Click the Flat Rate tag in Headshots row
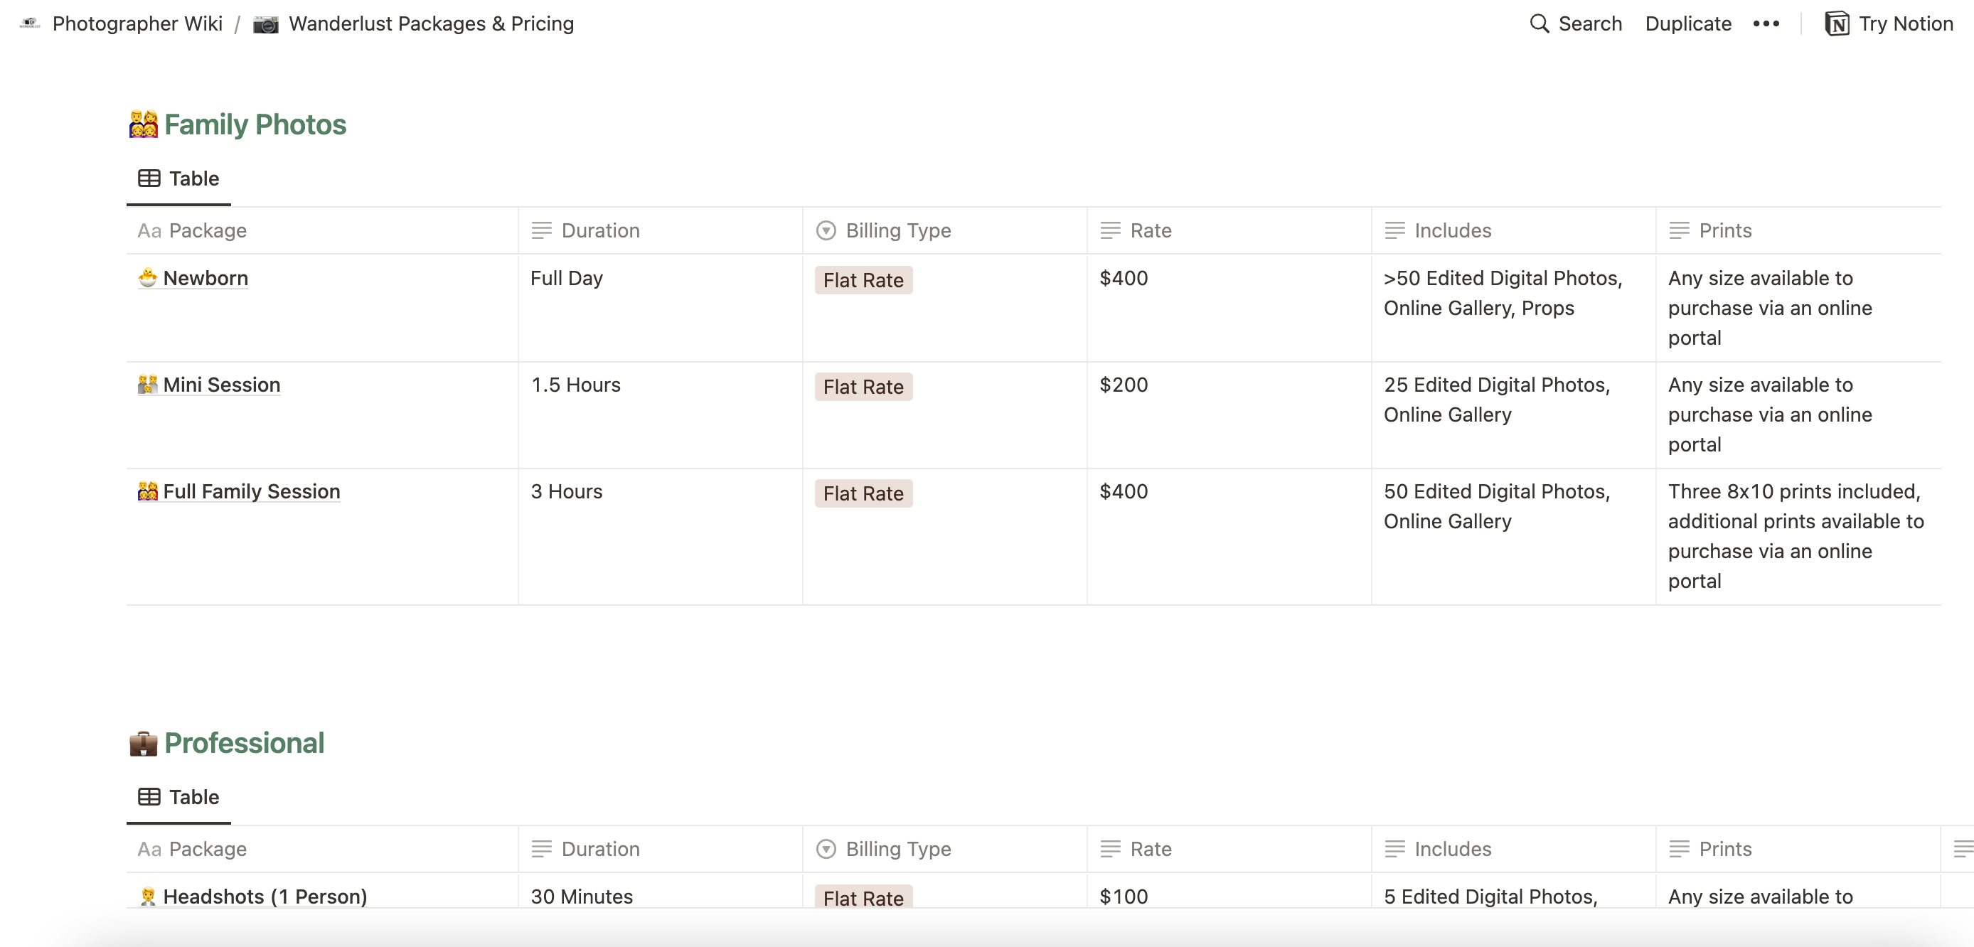The width and height of the screenshot is (1974, 947). pyautogui.click(x=863, y=897)
